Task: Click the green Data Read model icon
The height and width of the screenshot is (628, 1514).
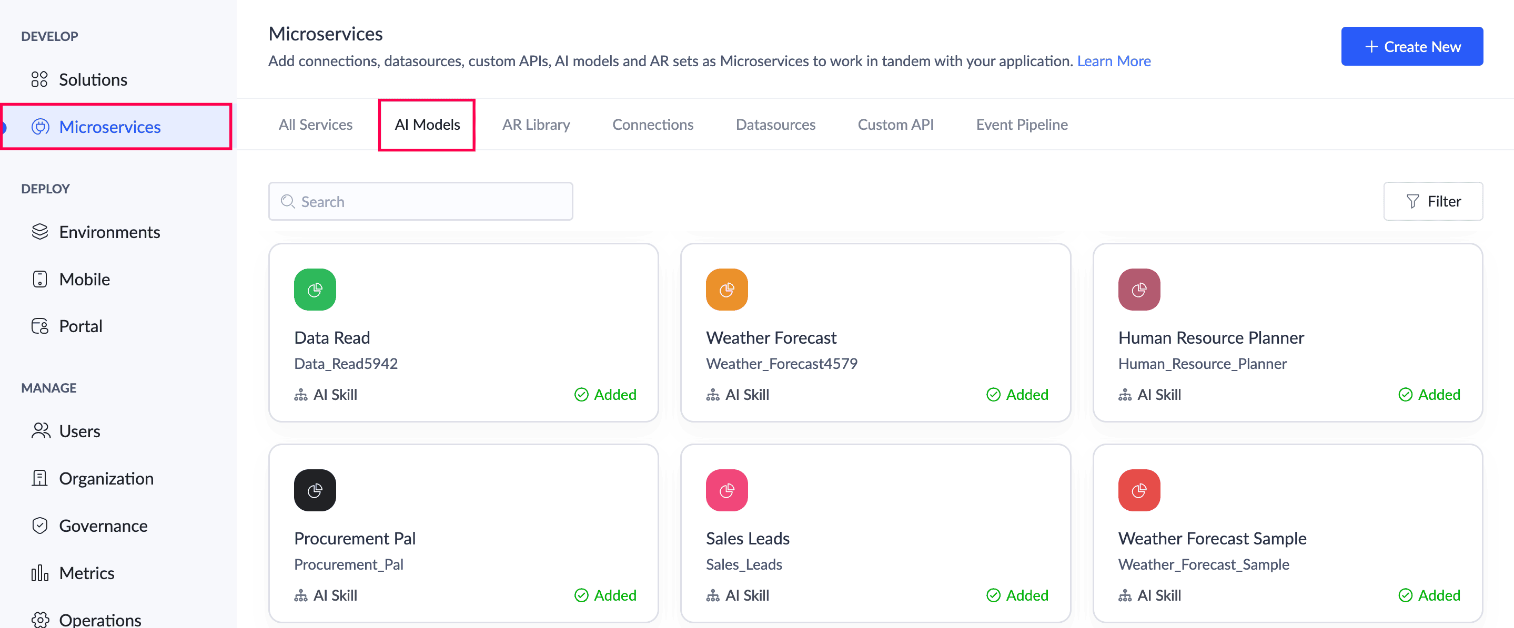Action: (315, 290)
